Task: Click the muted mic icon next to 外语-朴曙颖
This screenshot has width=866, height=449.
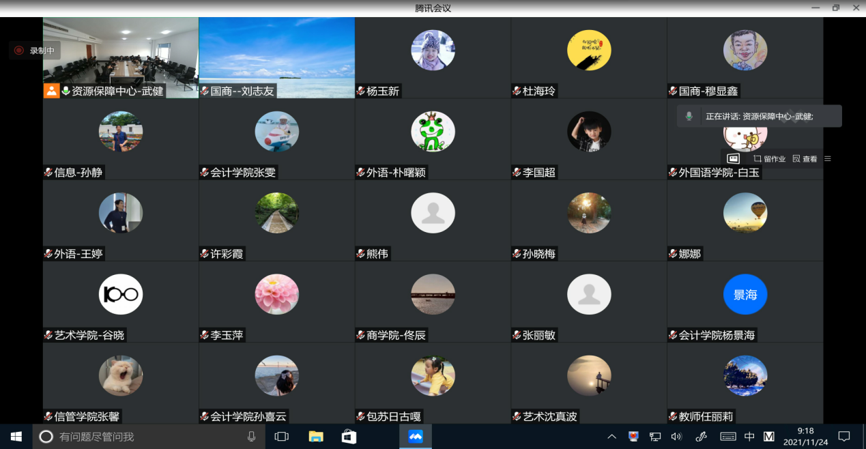Action: 361,173
